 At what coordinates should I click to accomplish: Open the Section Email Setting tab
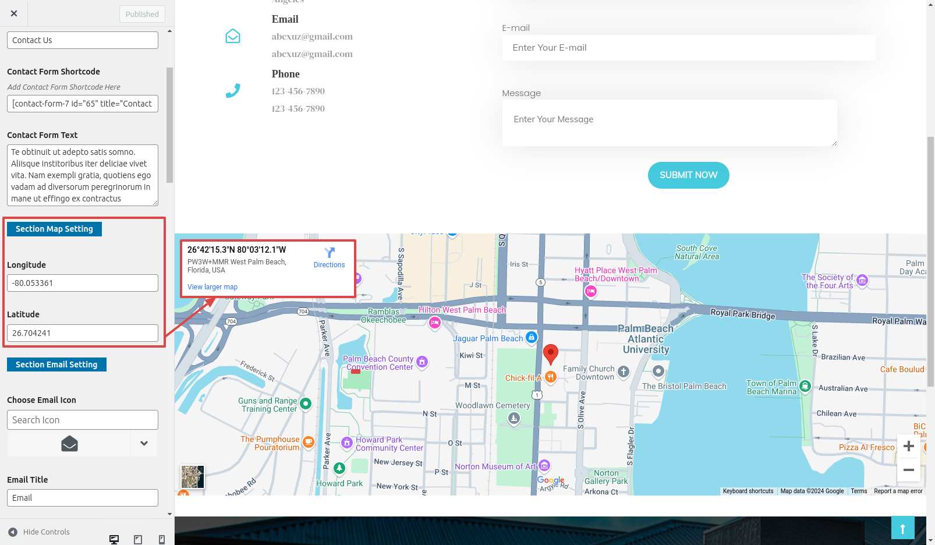pos(56,364)
